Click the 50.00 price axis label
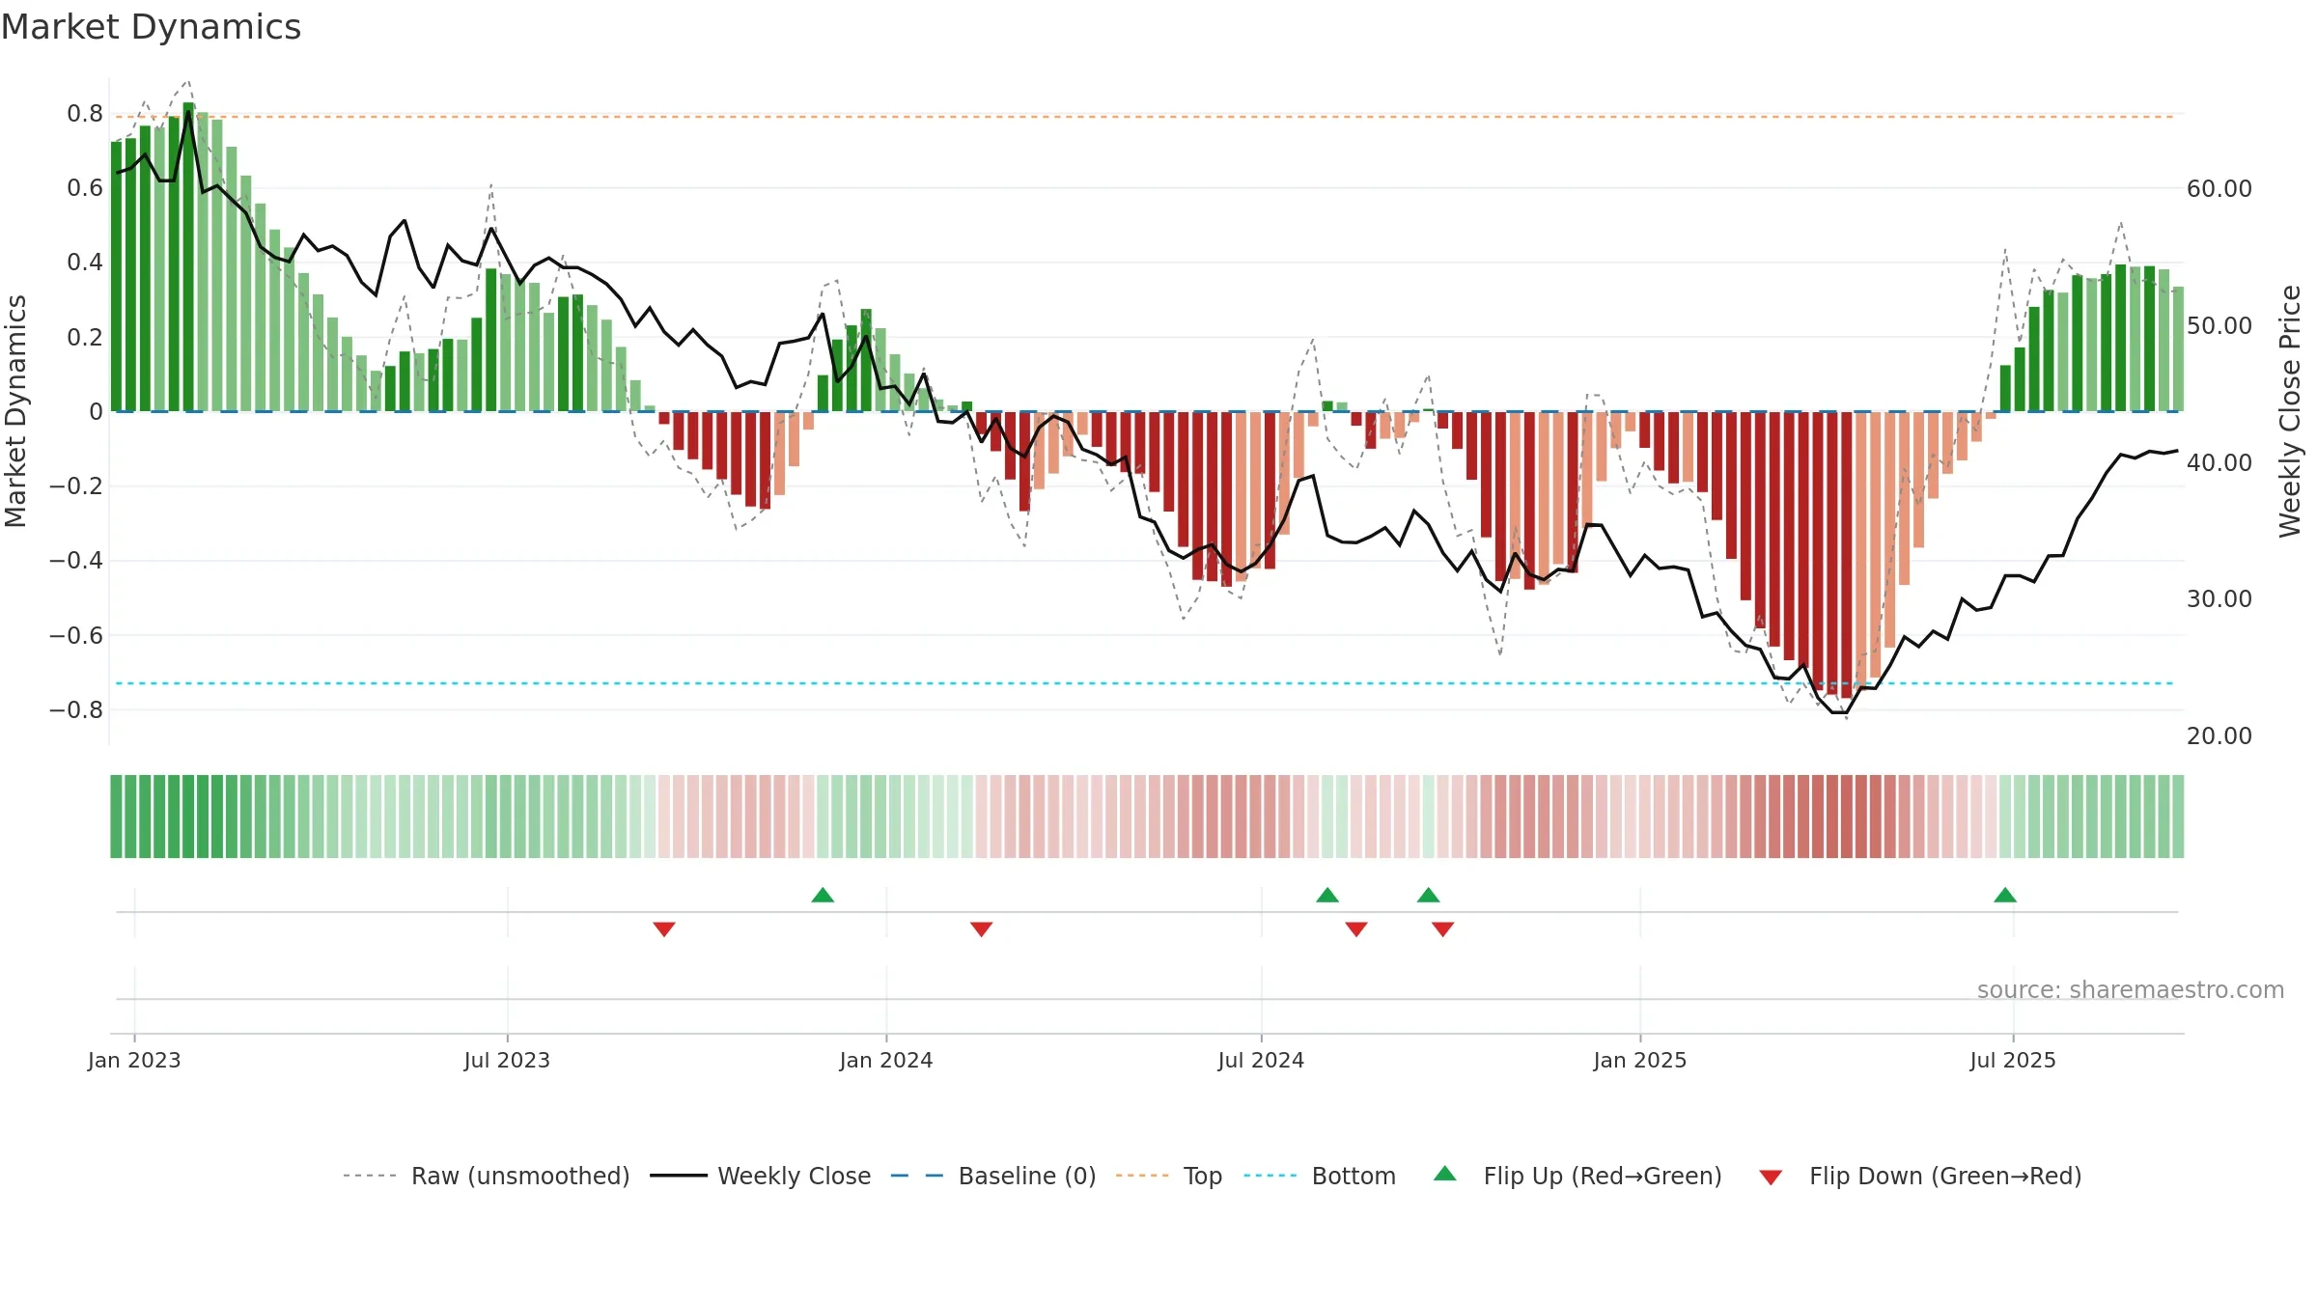The height and width of the screenshot is (1303, 2317). point(2219,325)
